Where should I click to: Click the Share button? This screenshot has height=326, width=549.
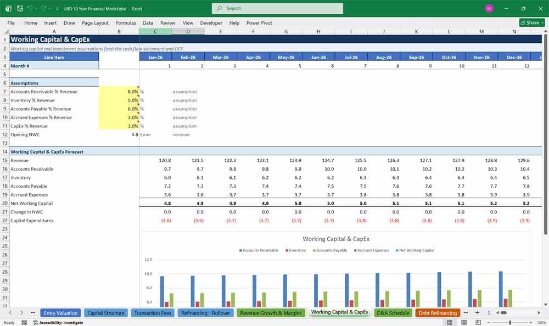(x=532, y=23)
